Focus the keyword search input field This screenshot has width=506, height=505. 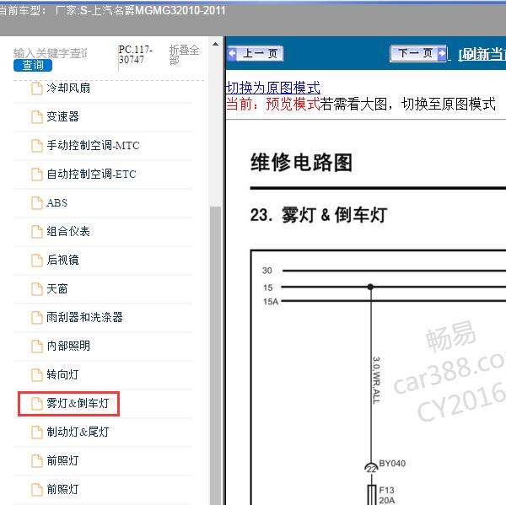tap(51, 53)
